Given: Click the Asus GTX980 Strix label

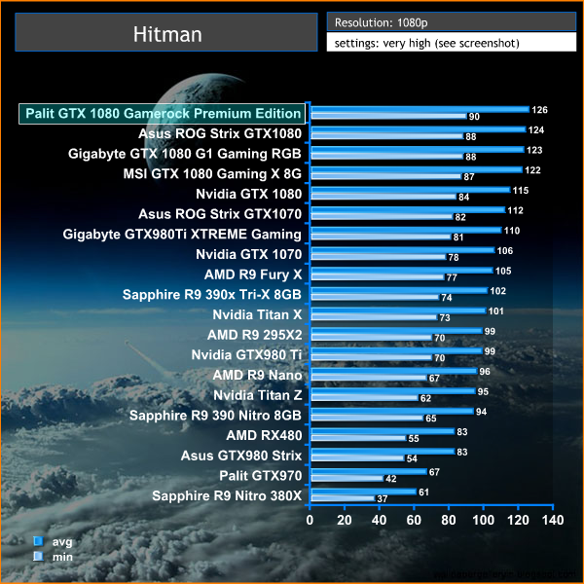Looking at the screenshot, I should coord(241,456).
